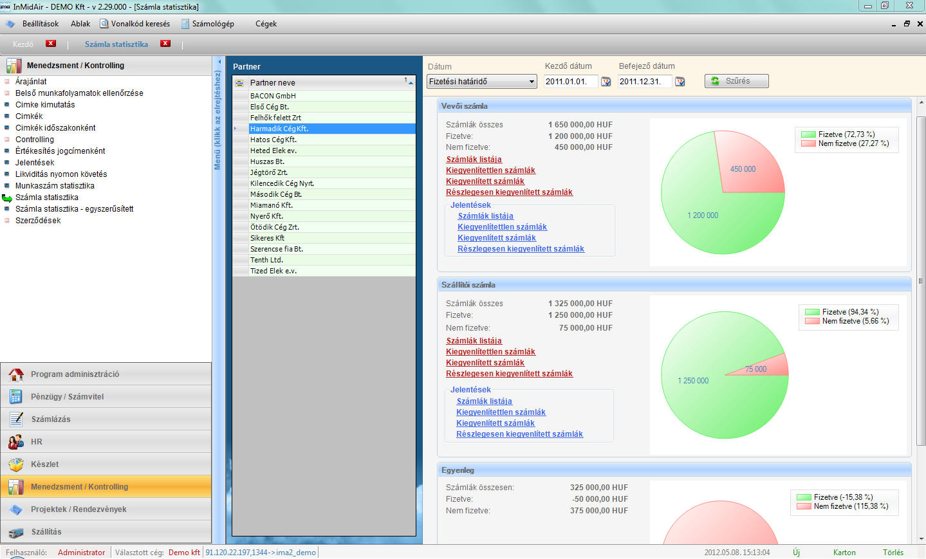Select partner Miamanó Kft.
The height and width of the screenshot is (559, 926).
tap(332, 205)
